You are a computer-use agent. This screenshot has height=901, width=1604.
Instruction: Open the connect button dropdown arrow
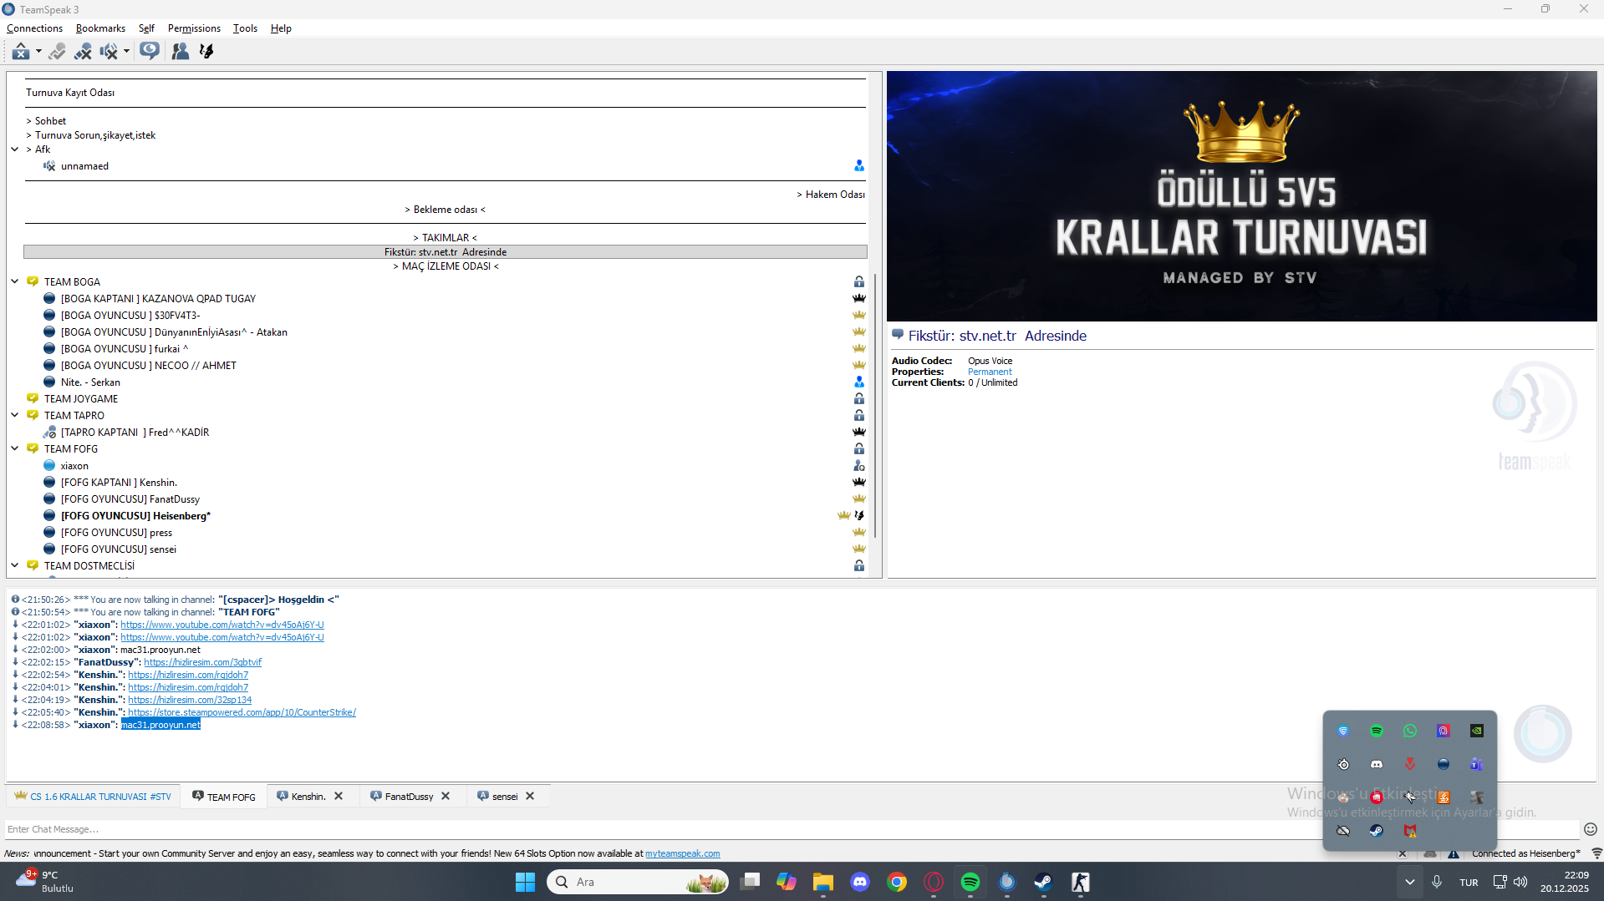click(38, 52)
